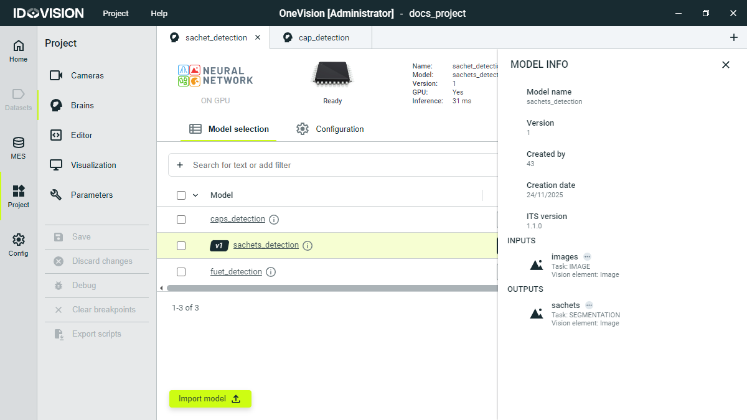The width and height of the screenshot is (747, 420).
Task: Open the Home section in sidebar
Action: pos(19,51)
